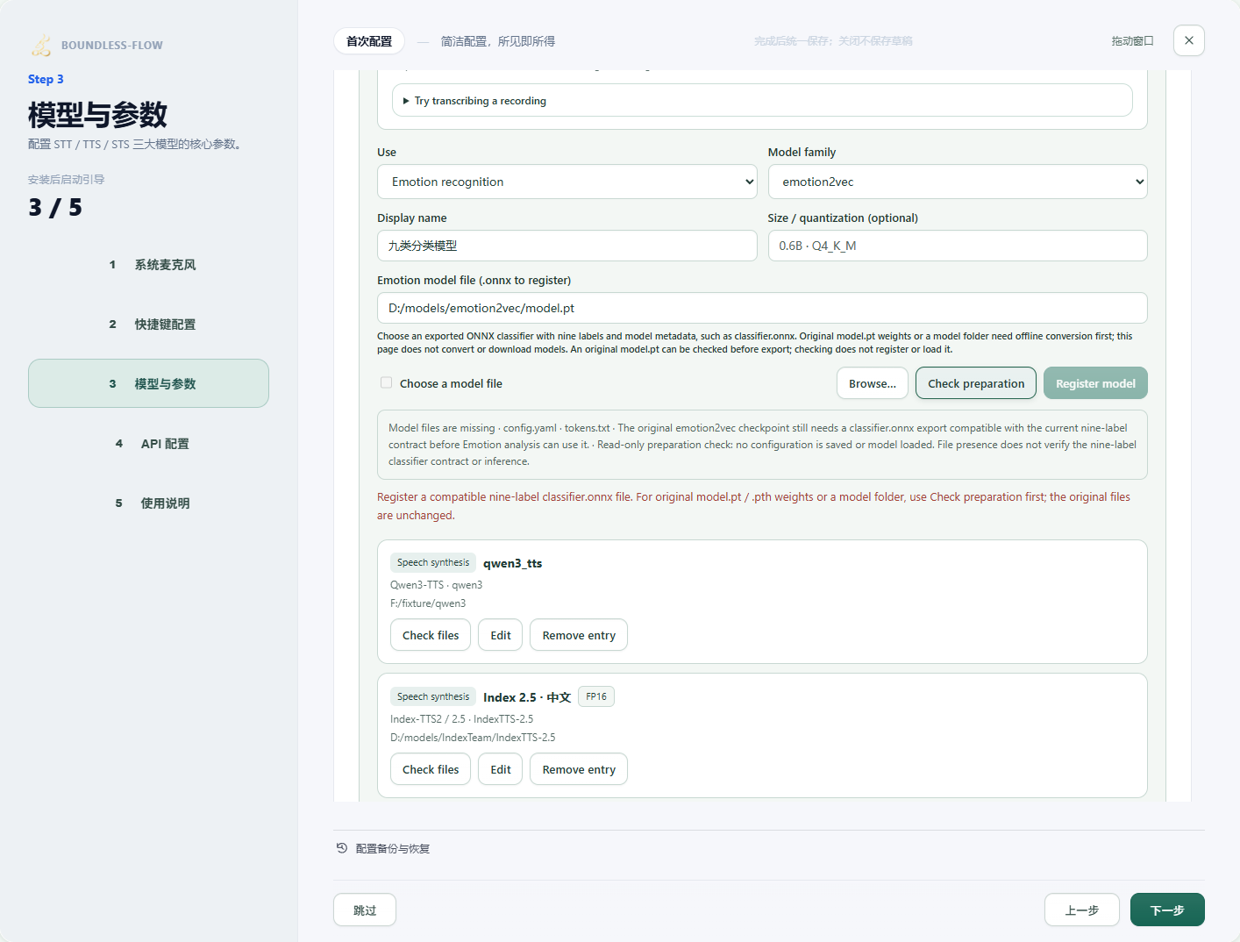Viewport: 1240px width, 942px height.
Task: Click the 拖动窗口 drag handle
Action: click(1132, 41)
